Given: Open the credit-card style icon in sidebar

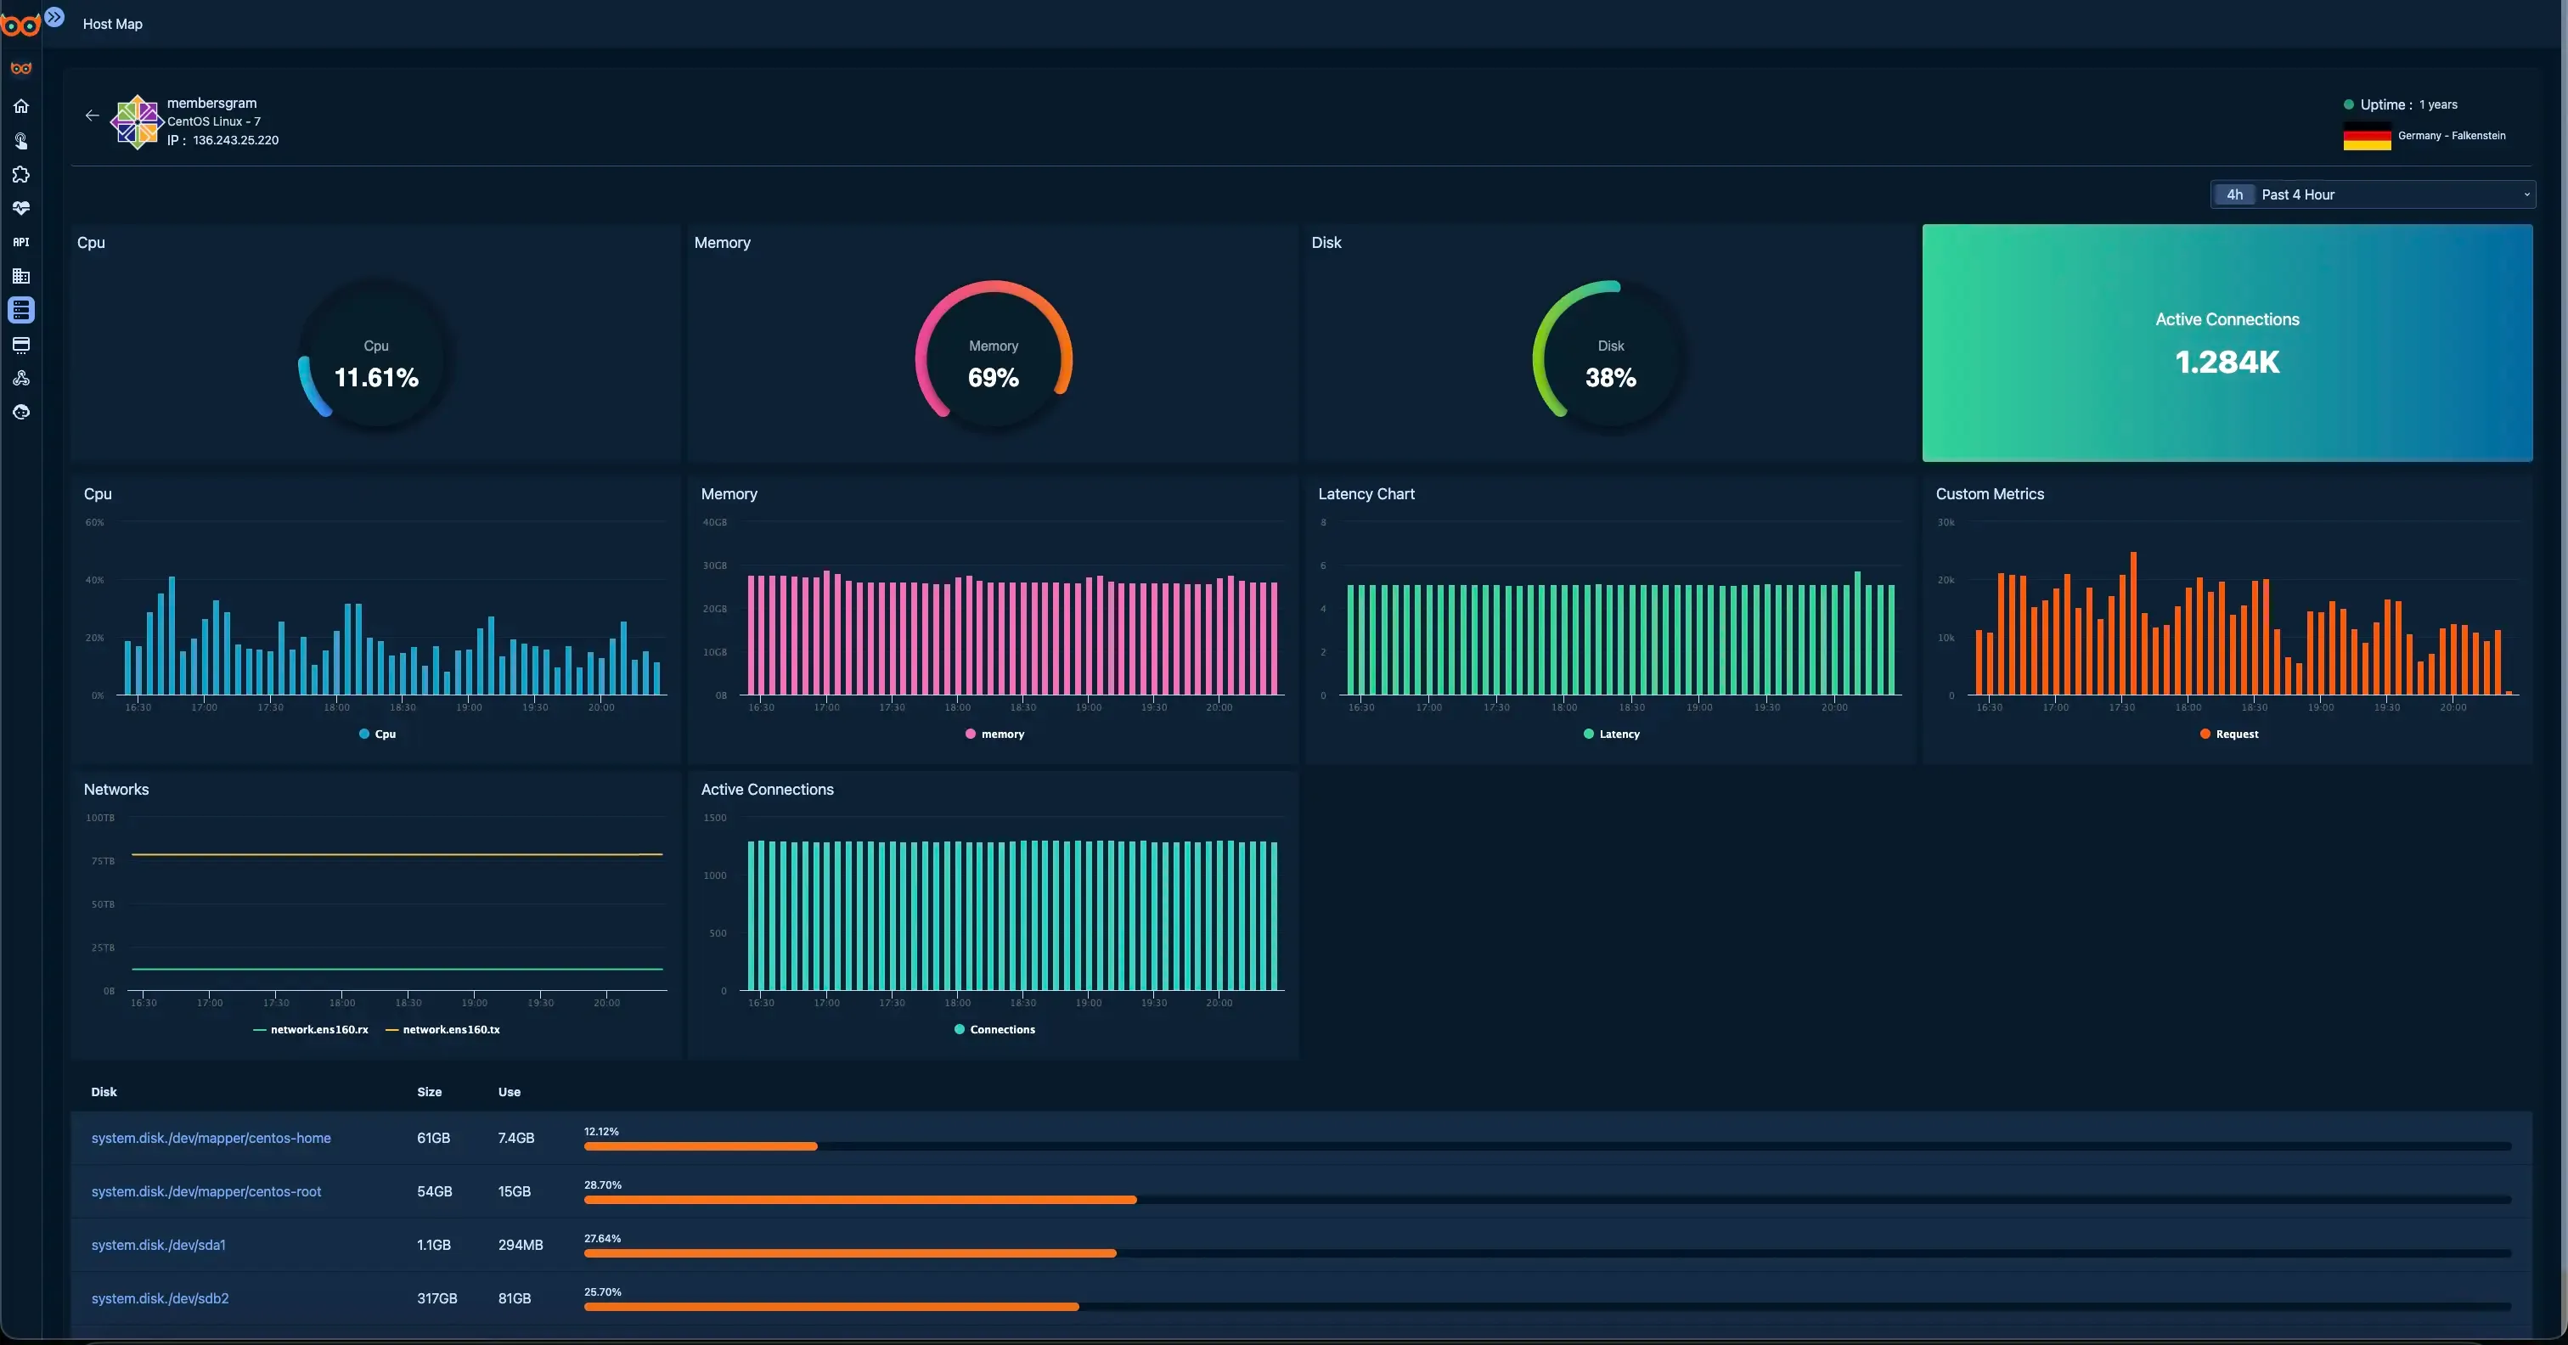Looking at the screenshot, I should (x=21, y=344).
